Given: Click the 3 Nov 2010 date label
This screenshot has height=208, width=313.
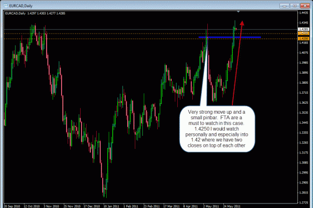Looking at the screenshot, I should [51, 206].
